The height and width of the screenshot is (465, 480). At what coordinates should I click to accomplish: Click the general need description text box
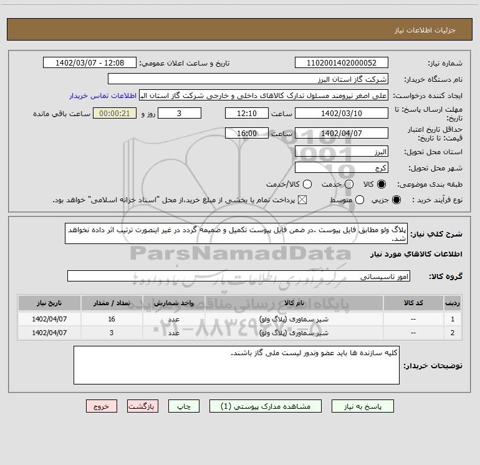click(236, 233)
